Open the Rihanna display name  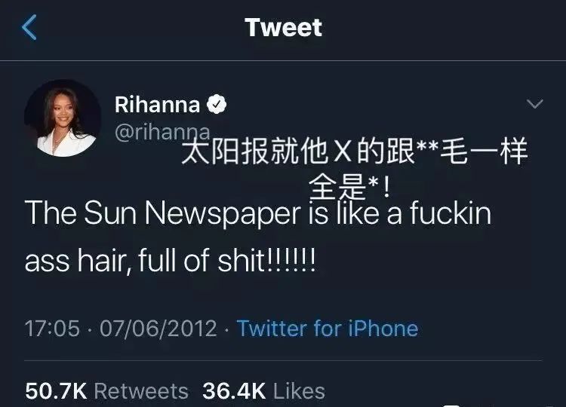pos(157,105)
